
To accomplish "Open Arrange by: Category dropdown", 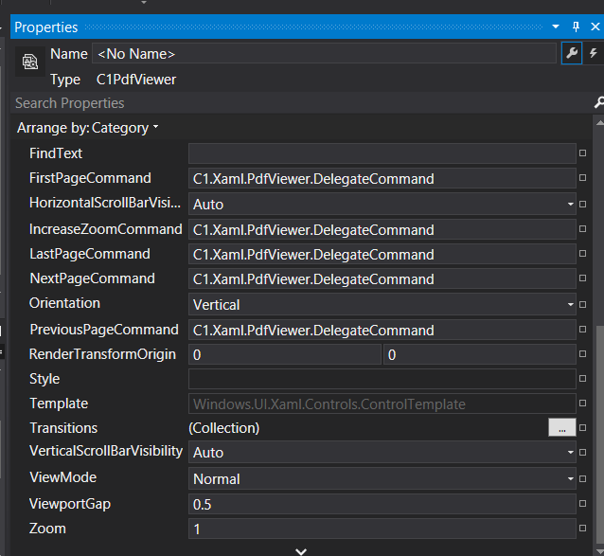I will tap(88, 128).
